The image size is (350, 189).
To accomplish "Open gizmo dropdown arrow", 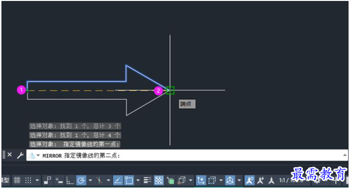I will [239, 180].
